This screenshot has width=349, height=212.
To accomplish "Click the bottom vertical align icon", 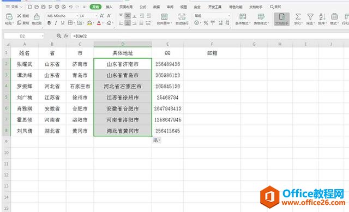I will (135, 16).
